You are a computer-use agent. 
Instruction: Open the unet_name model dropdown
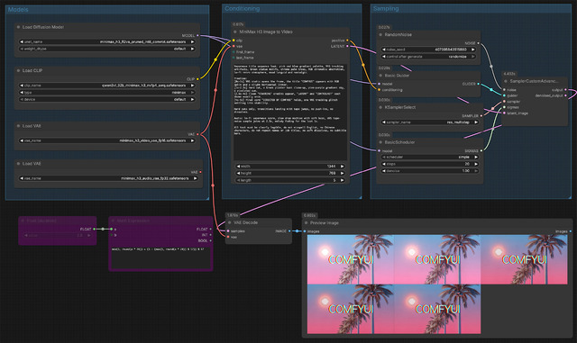click(x=107, y=42)
